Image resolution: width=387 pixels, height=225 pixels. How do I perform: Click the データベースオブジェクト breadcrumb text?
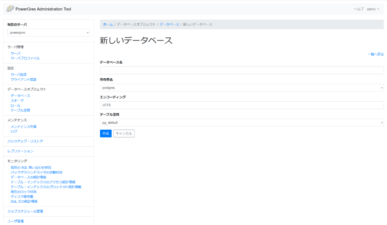[136, 25]
